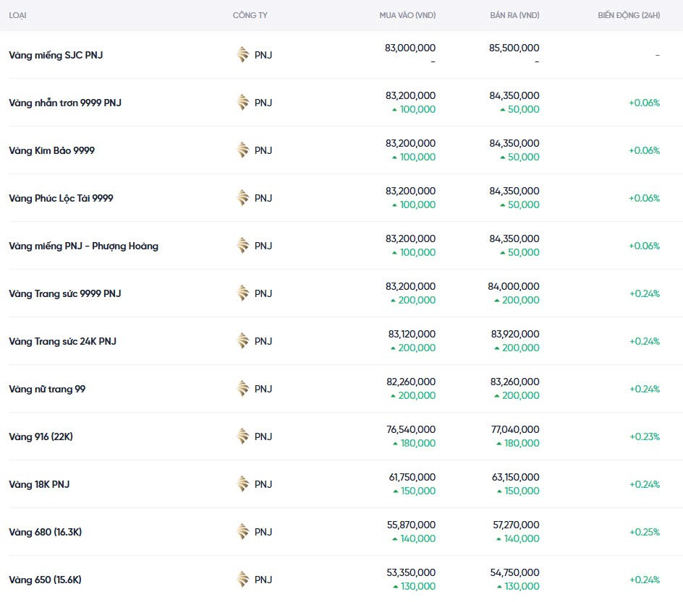
Task: Click the 76,540,000 buy price for Vàng 916
Action: coord(411,429)
